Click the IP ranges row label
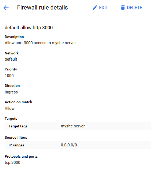This screenshot has height=169, width=151. point(16,145)
